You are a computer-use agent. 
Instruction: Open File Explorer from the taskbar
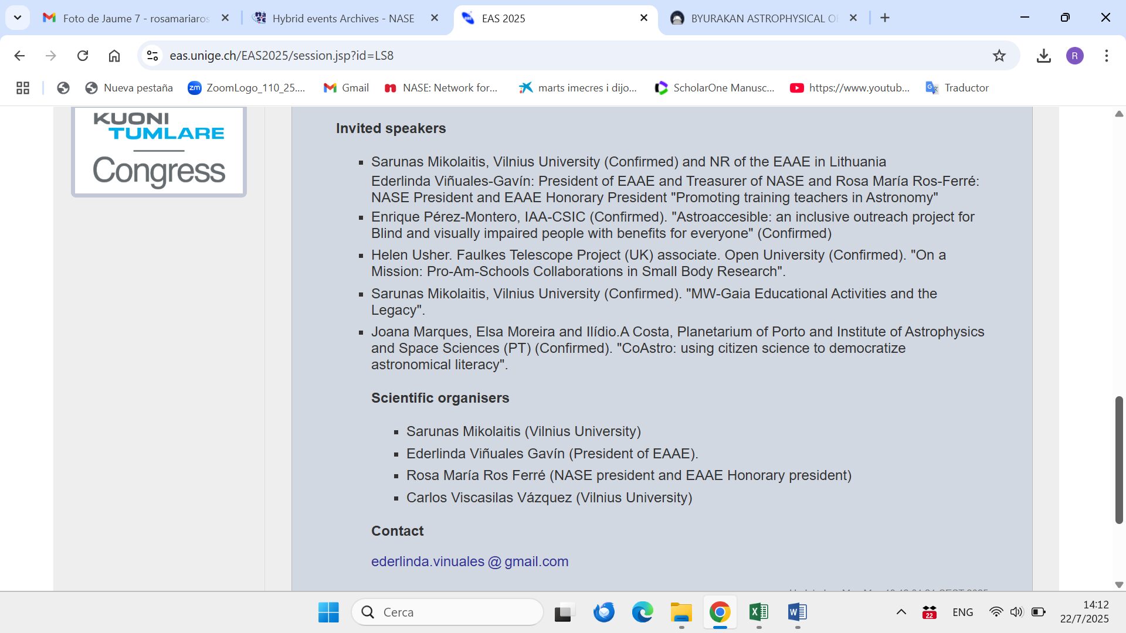point(681,612)
